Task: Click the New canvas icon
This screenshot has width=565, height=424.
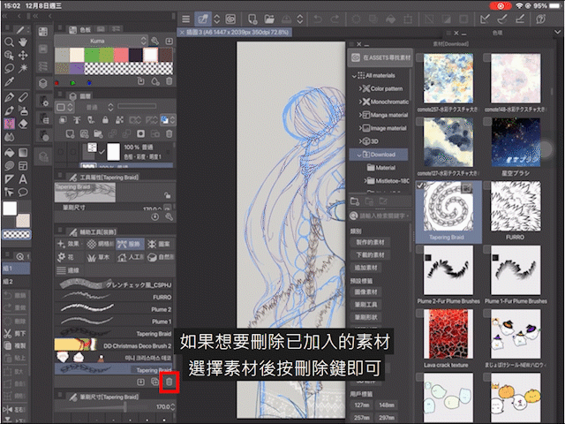Action: click(252, 19)
